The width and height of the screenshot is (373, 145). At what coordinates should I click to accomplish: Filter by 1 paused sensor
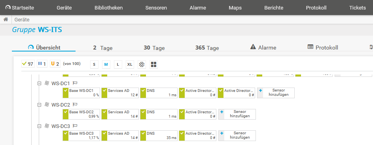42,64
